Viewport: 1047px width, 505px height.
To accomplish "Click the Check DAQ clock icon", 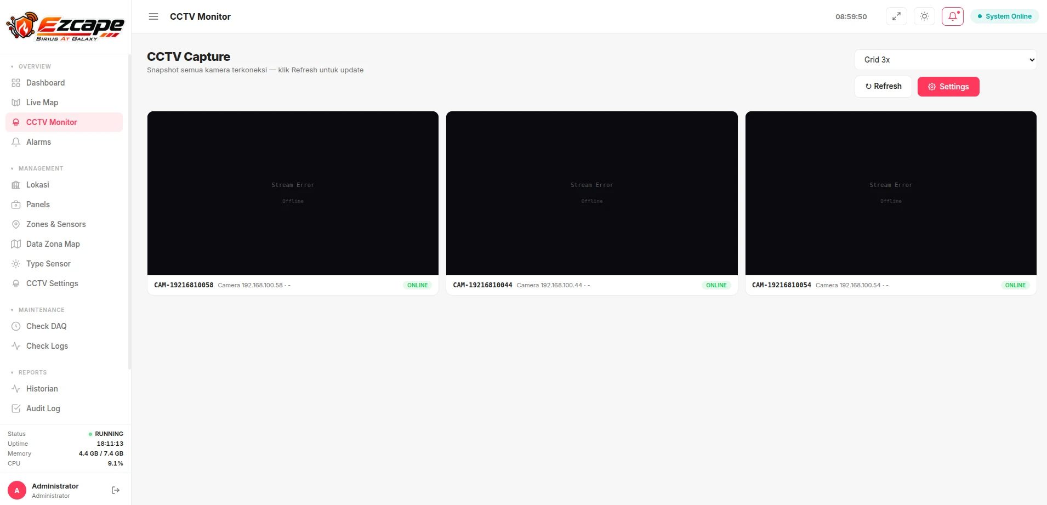I will tap(16, 326).
